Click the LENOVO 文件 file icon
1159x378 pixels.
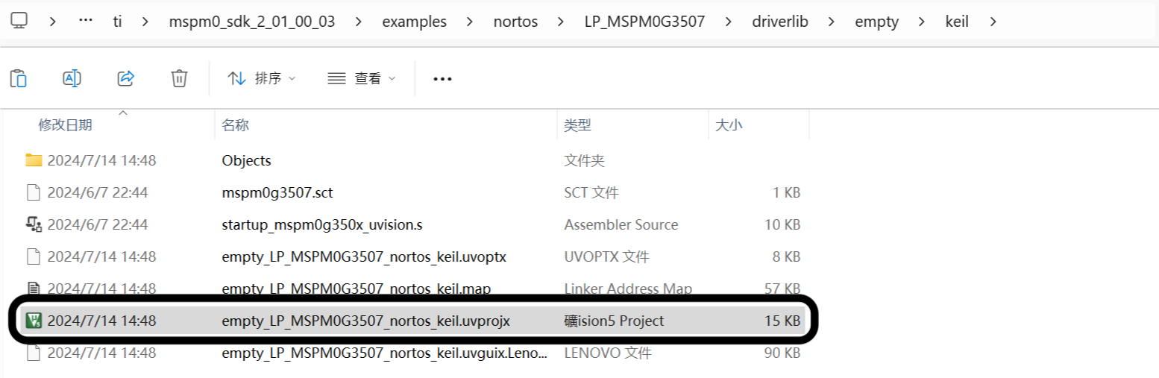(33, 353)
